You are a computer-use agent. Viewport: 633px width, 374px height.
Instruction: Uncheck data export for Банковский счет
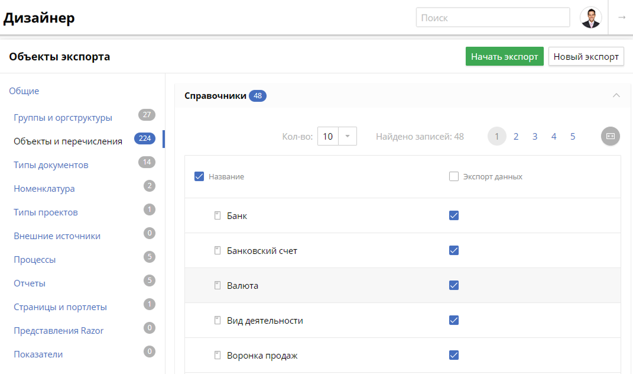[454, 250]
